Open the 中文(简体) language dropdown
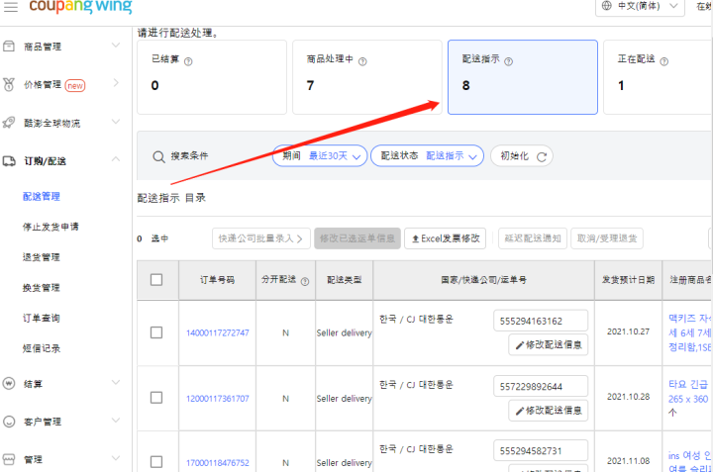This screenshot has width=713, height=472. pyautogui.click(x=641, y=6)
